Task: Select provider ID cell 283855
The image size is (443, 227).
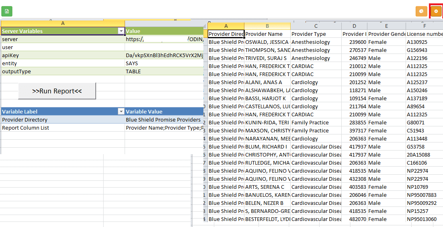Action: tap(354, 123)
